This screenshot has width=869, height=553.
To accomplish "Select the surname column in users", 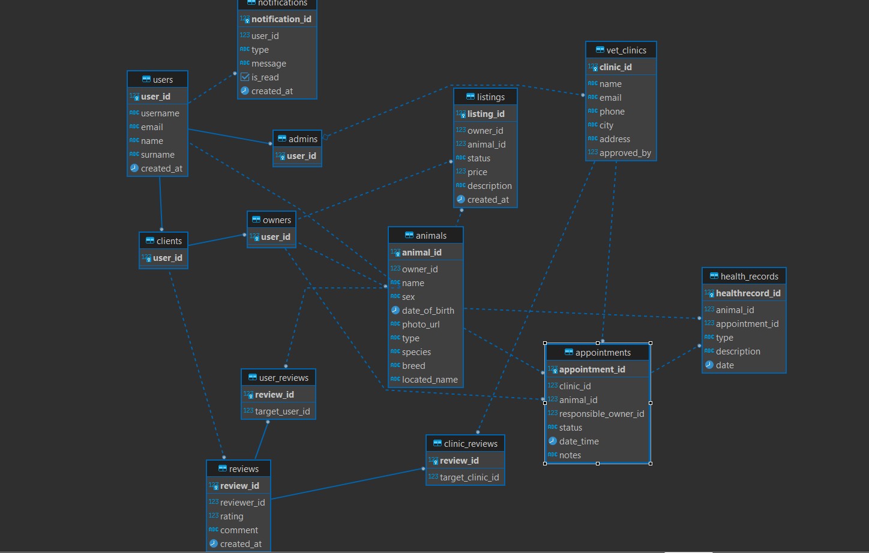I will point(157,155).
